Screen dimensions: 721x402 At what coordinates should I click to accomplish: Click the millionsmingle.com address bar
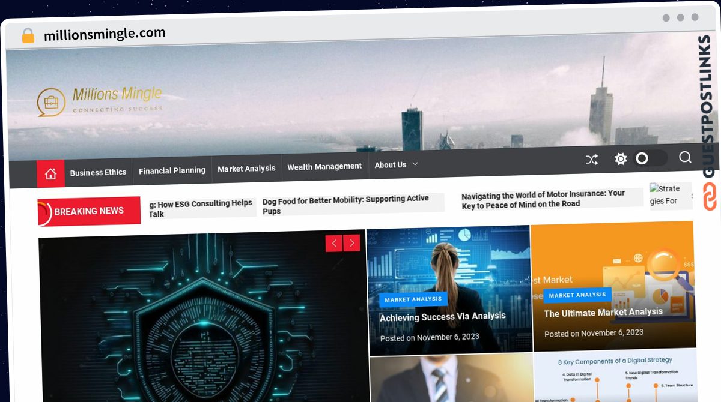(105, 34)
